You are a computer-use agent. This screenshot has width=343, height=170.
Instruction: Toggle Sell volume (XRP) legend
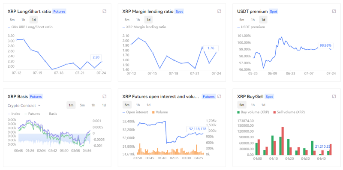click(x=289, y=112)
